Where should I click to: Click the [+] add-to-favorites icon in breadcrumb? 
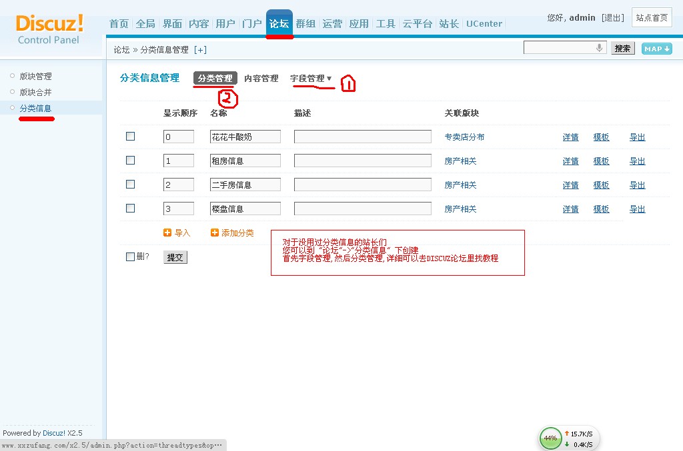point(200,50)
